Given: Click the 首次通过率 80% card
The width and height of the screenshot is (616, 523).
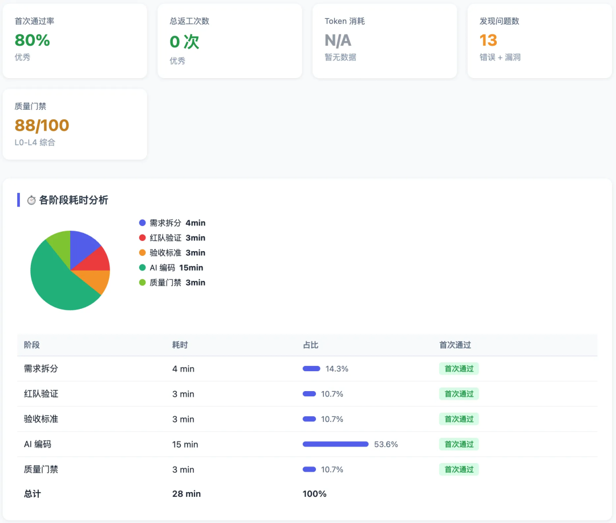Looking at the screenshot, I should [x=75, y=41].
